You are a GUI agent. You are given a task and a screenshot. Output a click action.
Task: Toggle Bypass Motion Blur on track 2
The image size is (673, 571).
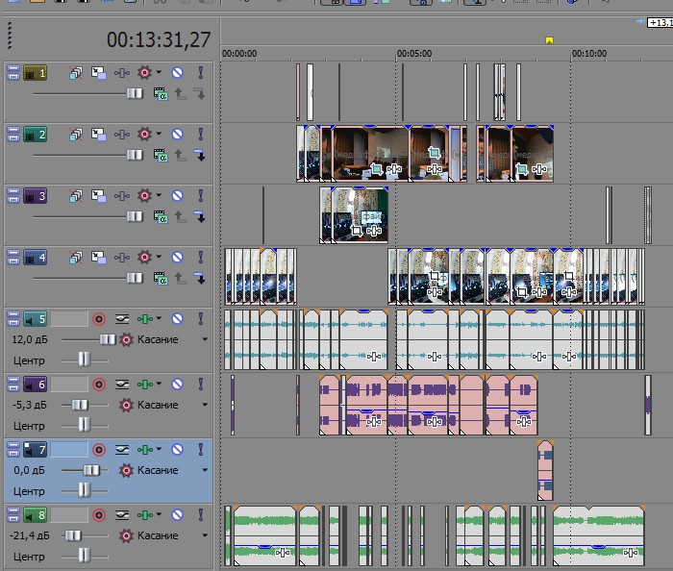76,135
